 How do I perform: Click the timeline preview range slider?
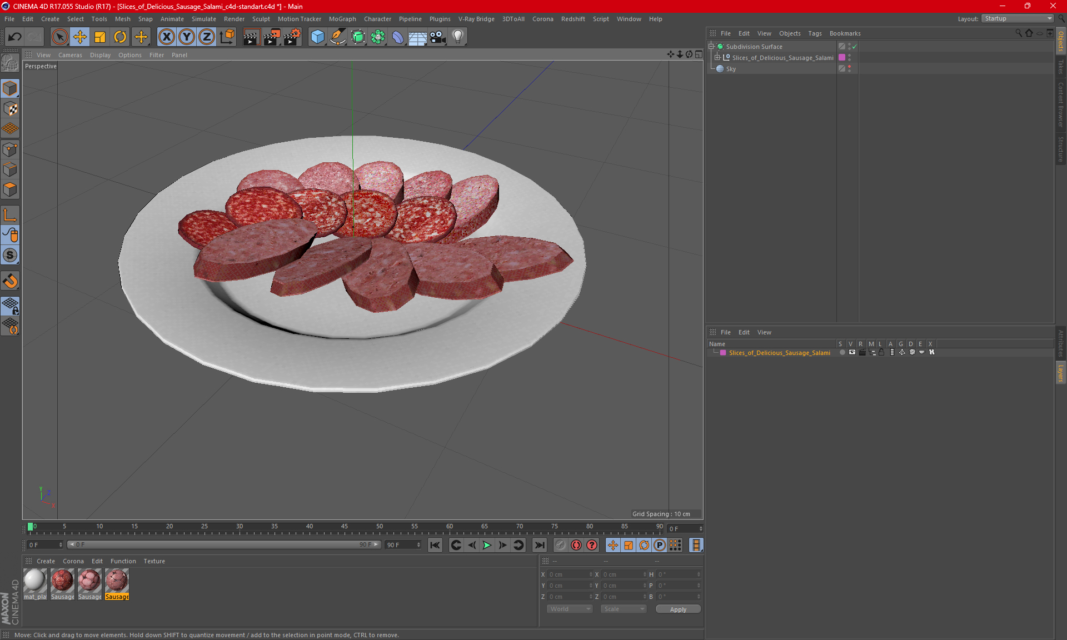[x=225, y=544]
